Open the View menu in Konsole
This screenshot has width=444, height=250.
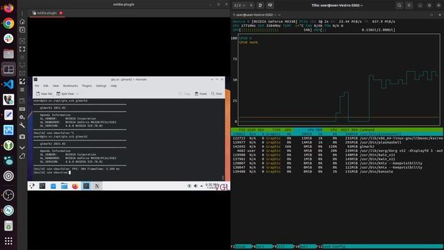tap(55, 85)
